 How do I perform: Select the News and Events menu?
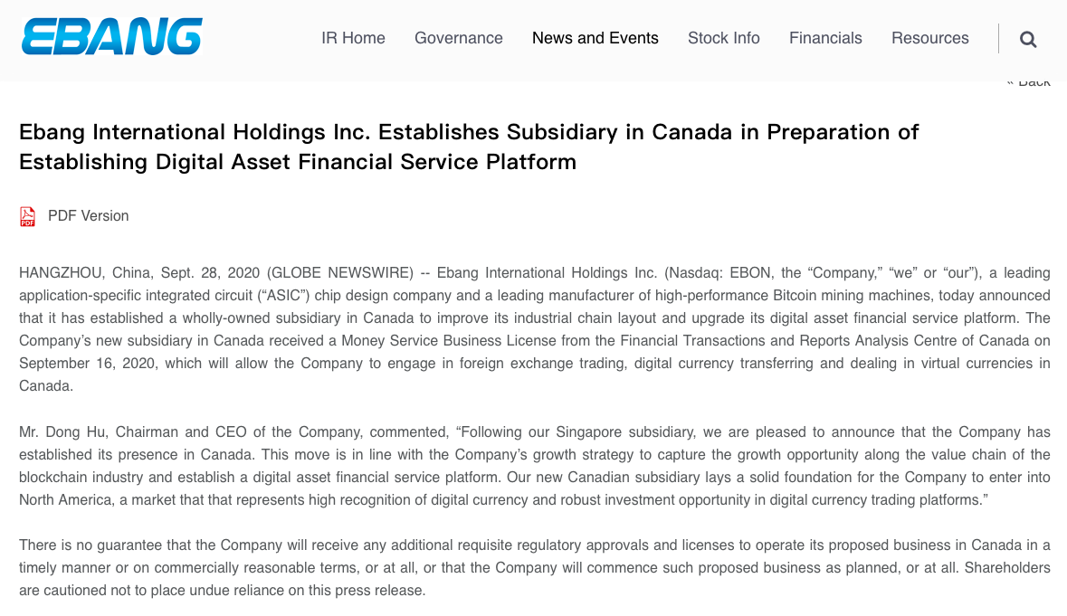pyautogui.click(x=595, y=38)
